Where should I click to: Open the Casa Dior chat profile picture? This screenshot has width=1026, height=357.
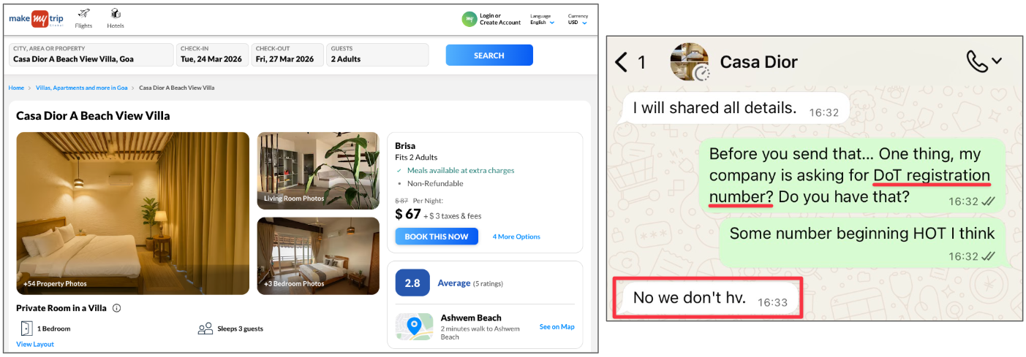690,61
